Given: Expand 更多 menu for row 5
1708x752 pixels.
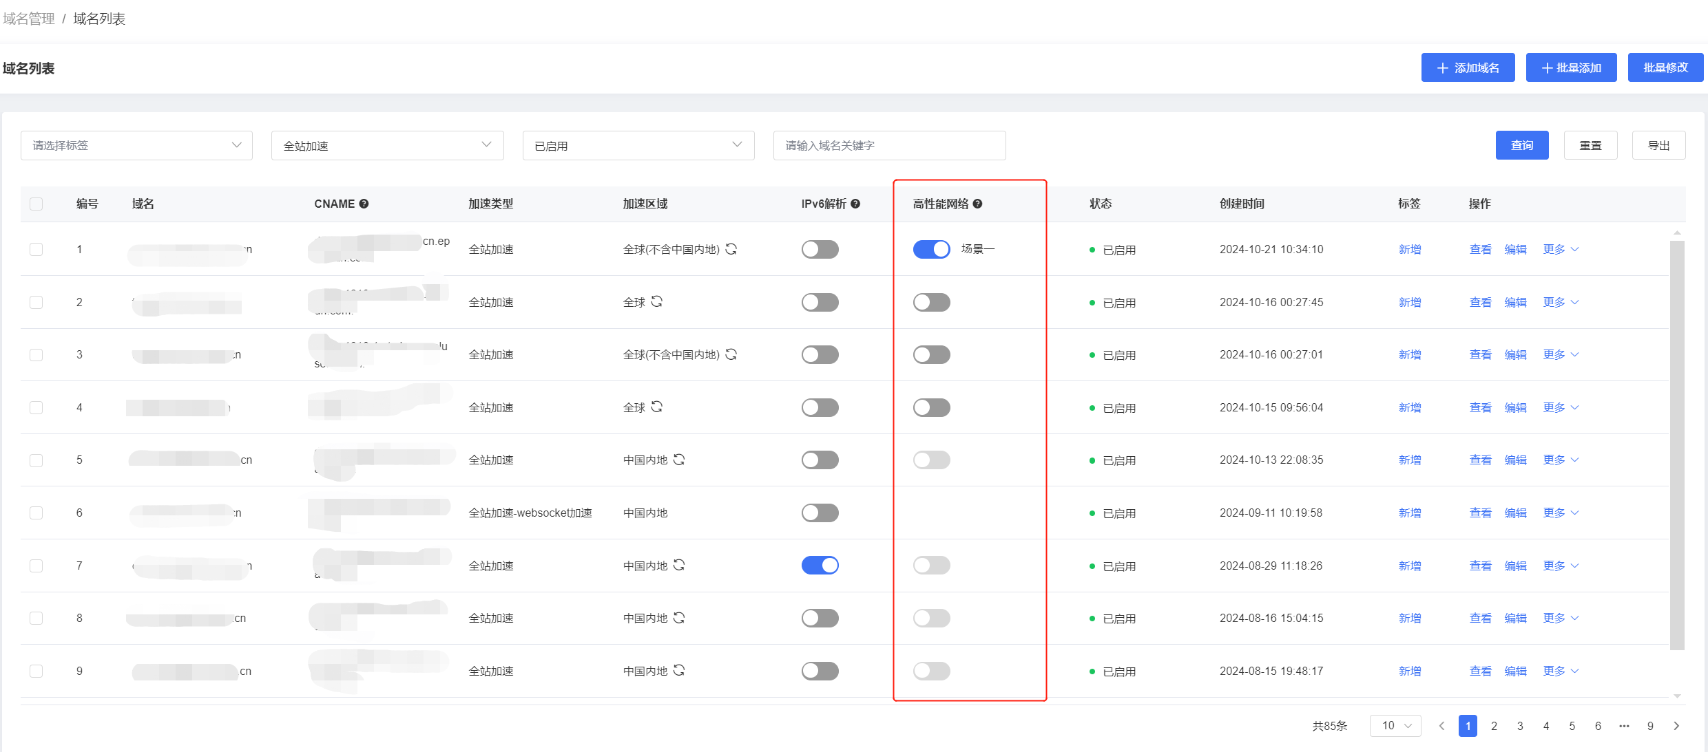Looking at the screenshot, I should pos(1561,460).
